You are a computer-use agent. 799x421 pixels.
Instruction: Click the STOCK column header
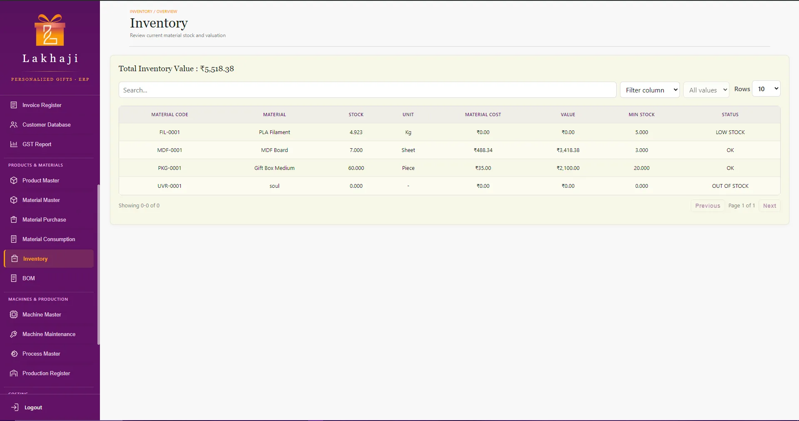click(356, 115)
